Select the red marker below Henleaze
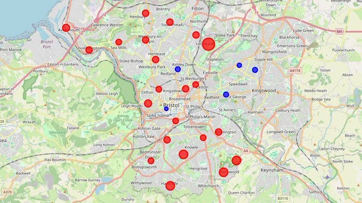The height and width of the screenshot is (203, 362). (x=156, y=60)
